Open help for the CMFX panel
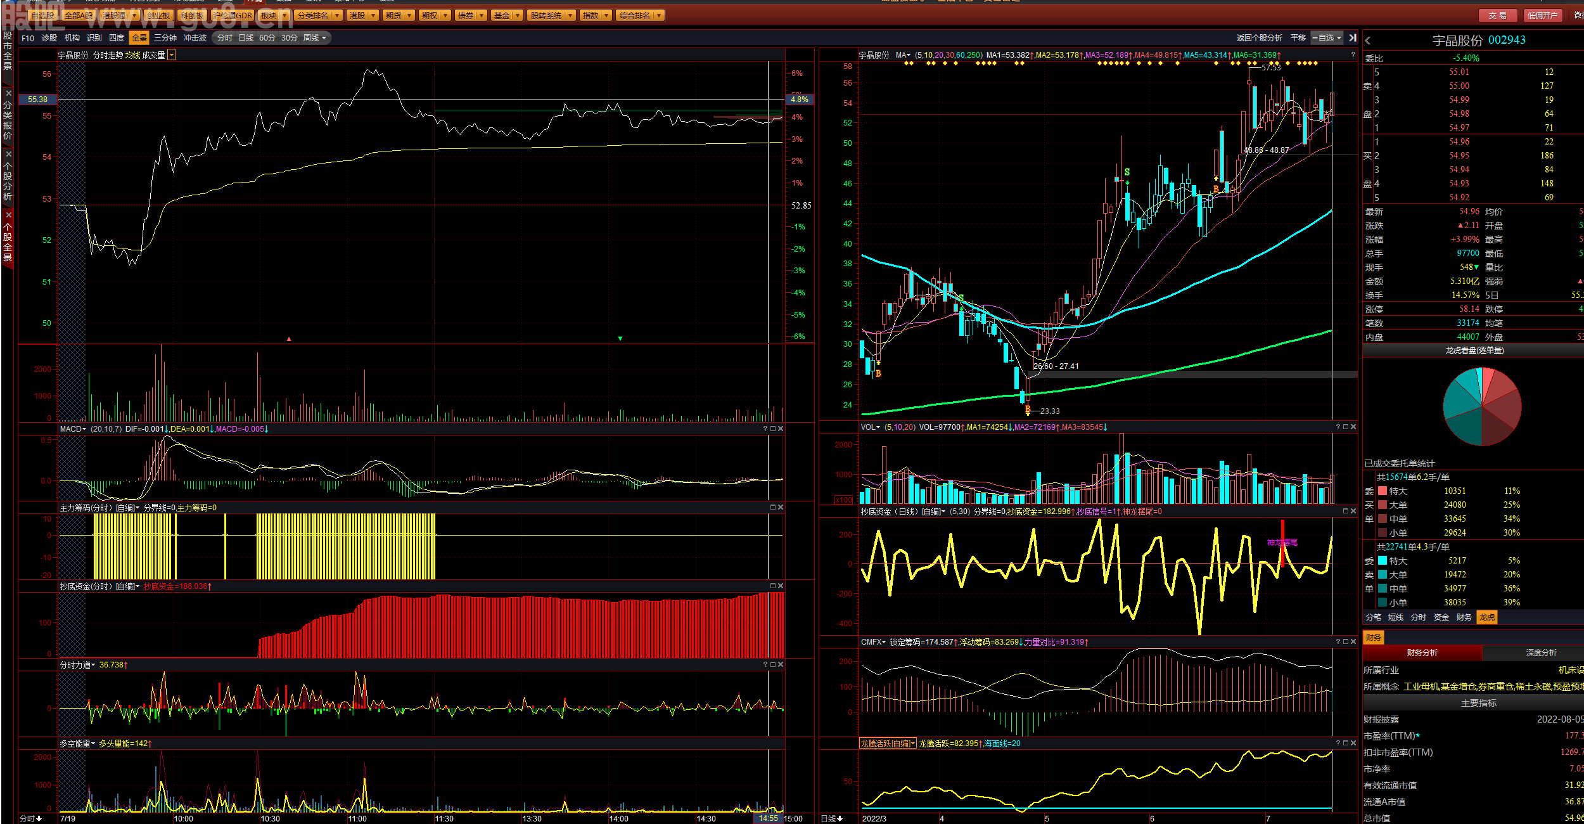The height and width of the screenshot is (824, 1584). 1338,642
